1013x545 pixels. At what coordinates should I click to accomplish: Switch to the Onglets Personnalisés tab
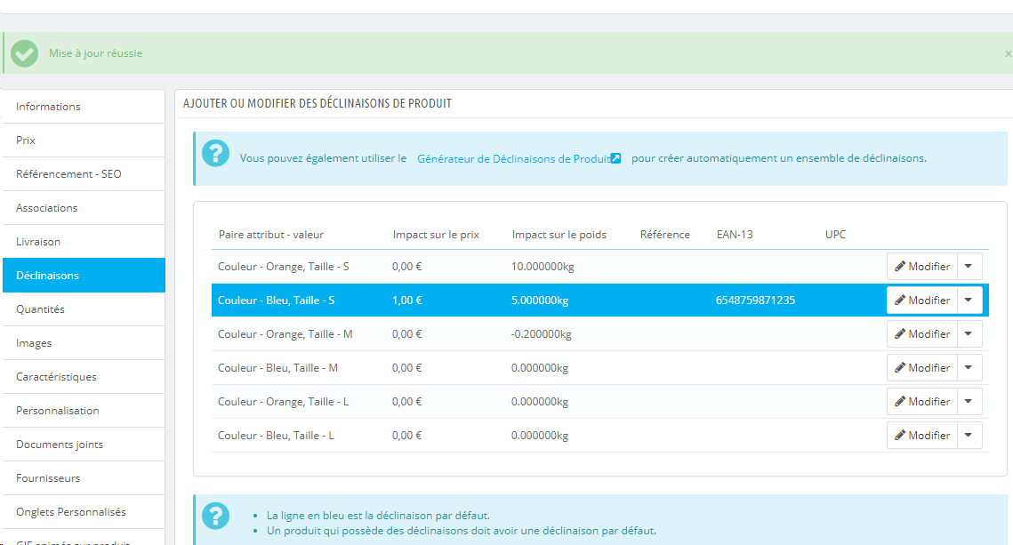tap(84, 512)
